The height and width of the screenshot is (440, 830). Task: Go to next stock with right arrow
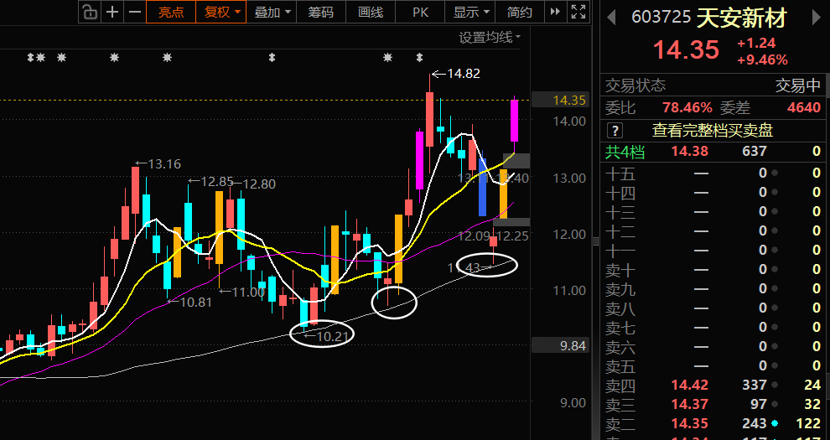coord(816,18)
